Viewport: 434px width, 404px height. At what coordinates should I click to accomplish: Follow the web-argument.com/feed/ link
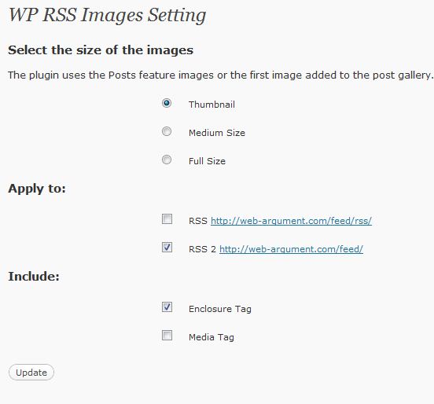pyautogui.click(x=291, y=249)
